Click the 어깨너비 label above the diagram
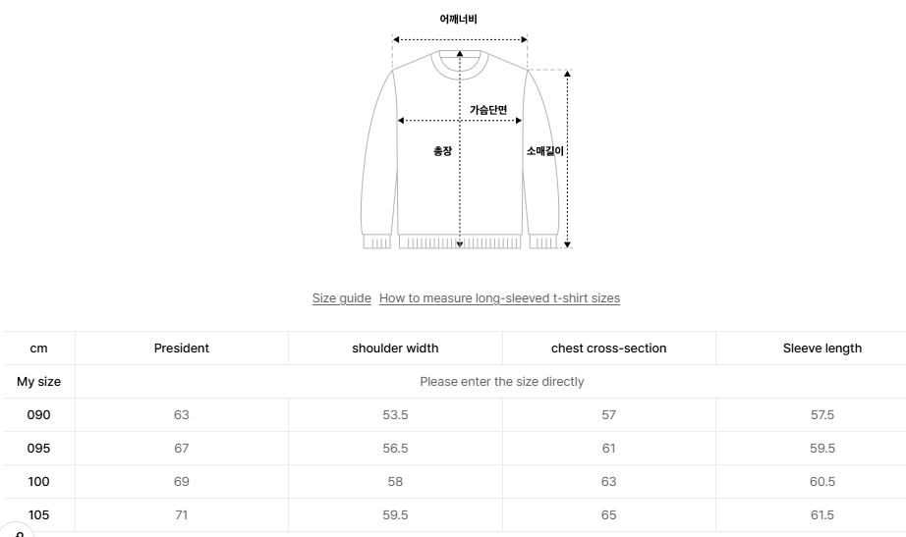 point(459,19)
